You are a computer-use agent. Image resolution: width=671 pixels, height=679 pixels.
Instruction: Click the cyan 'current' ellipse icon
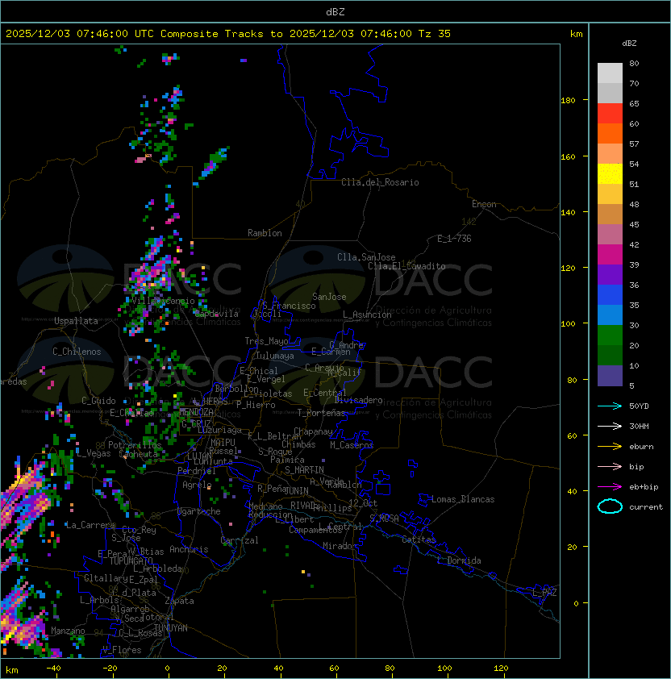(610, 506)
